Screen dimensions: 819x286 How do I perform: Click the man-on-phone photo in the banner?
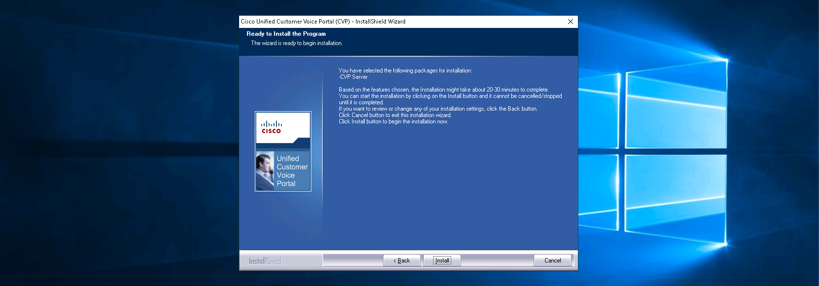[265, 170]
